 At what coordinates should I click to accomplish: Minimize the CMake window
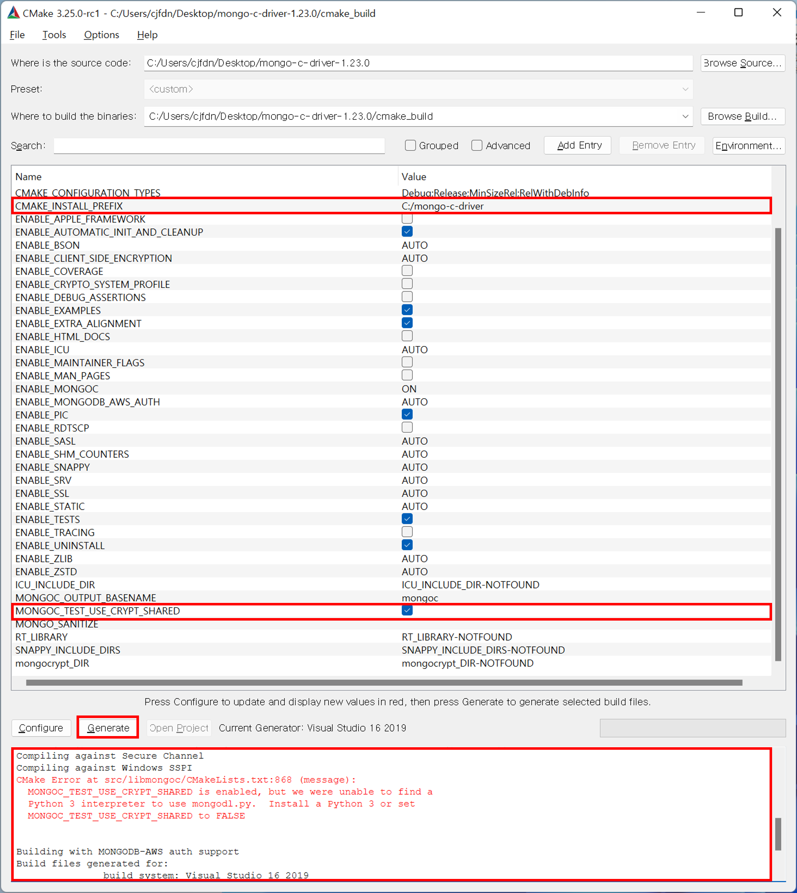click(701, 13)
